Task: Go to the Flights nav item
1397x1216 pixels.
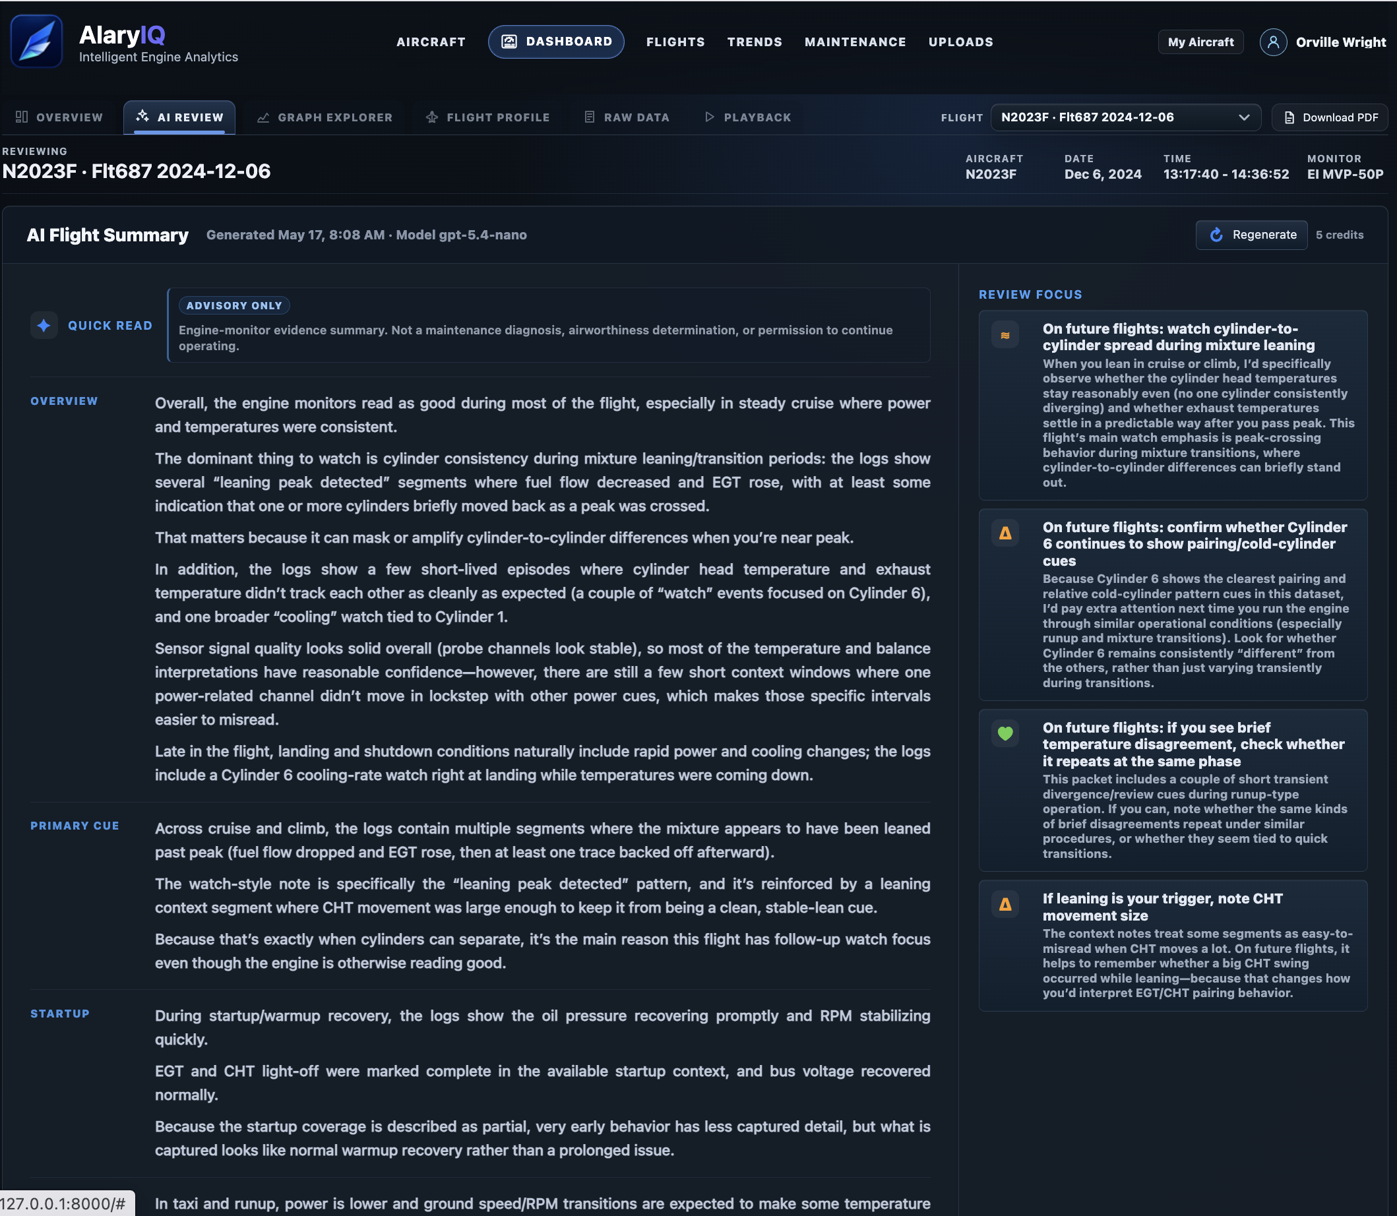Action: (675, 42)
